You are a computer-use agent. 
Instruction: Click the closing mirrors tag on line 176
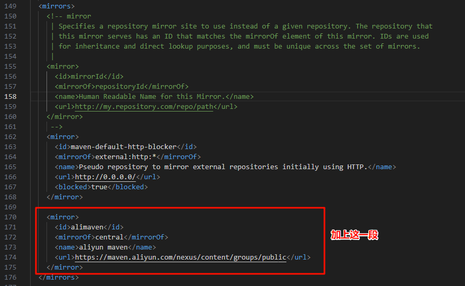click(59, 278)
